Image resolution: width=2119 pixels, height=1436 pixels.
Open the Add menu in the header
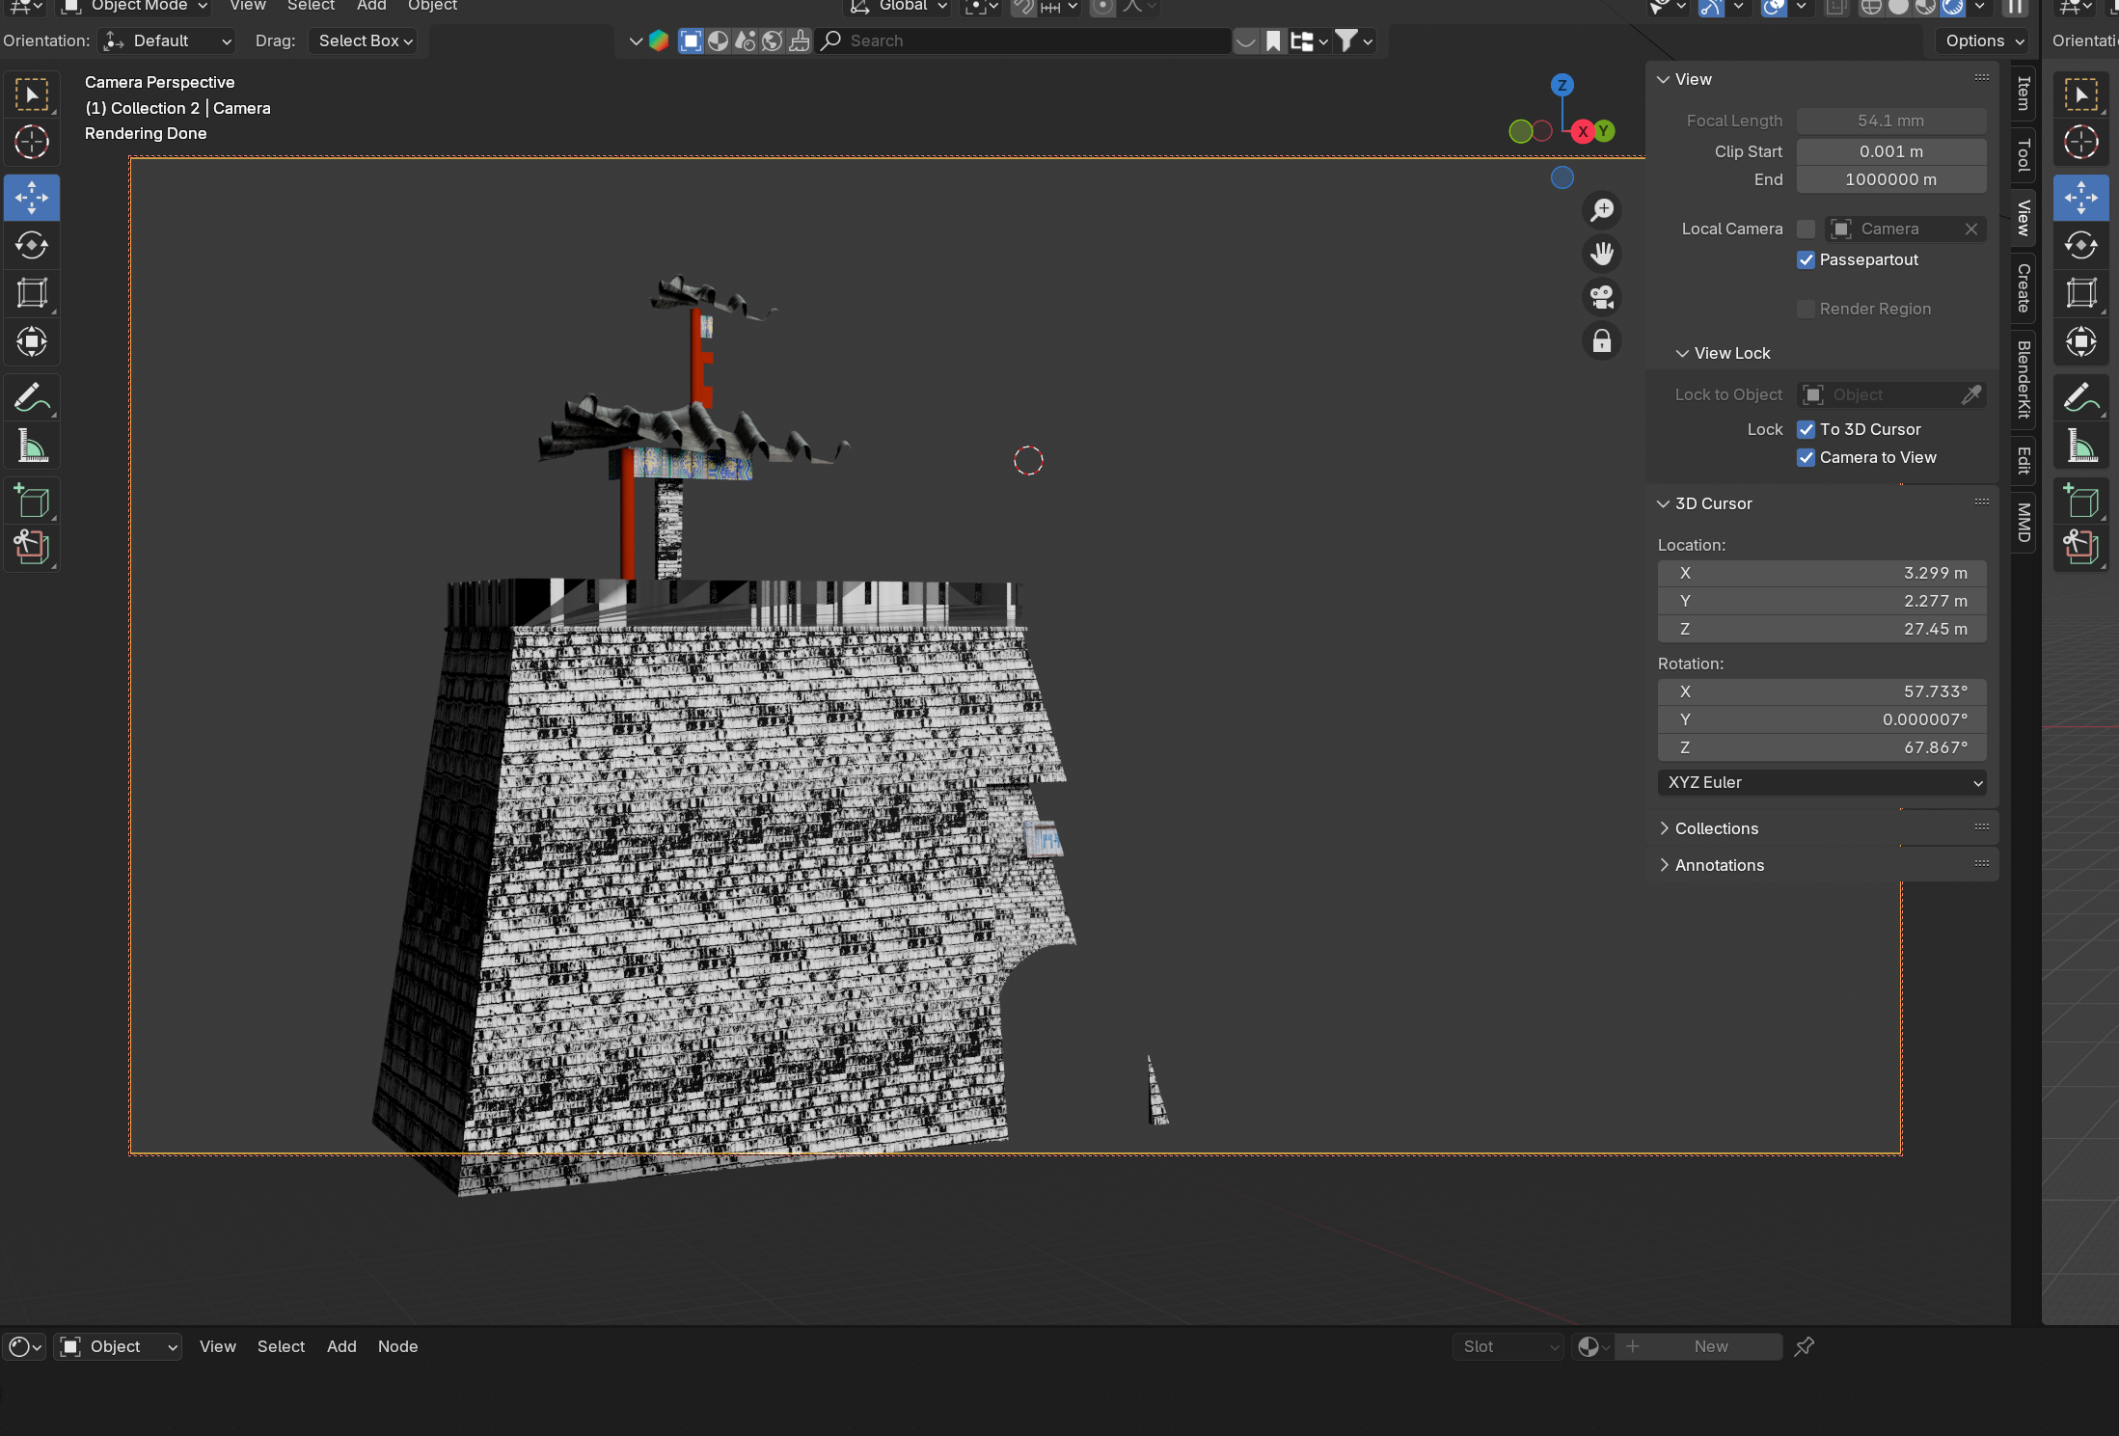pyautogui.click(x=370, y=7)
